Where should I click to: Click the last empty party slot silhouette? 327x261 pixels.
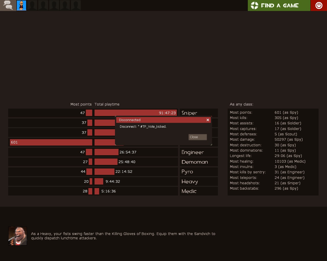coord(76,5)
